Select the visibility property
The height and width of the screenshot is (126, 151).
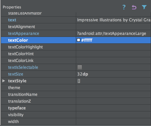point(16,115)
